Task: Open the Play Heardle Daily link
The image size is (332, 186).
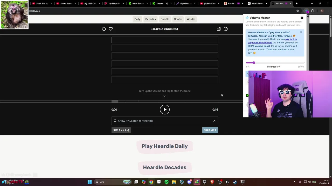Action: (x=165, y=146)
